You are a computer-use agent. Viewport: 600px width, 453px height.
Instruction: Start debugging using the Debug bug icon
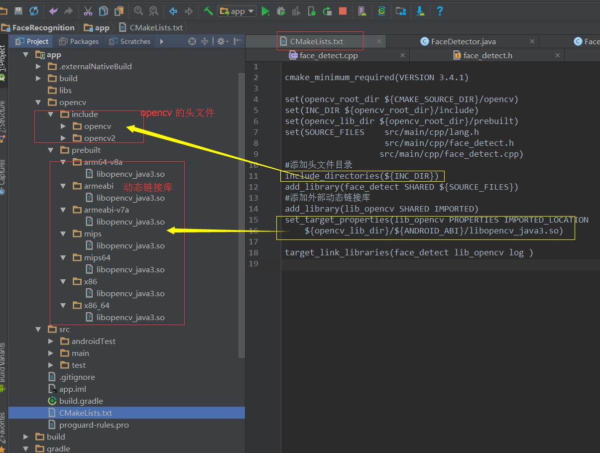tap(281, 10)
